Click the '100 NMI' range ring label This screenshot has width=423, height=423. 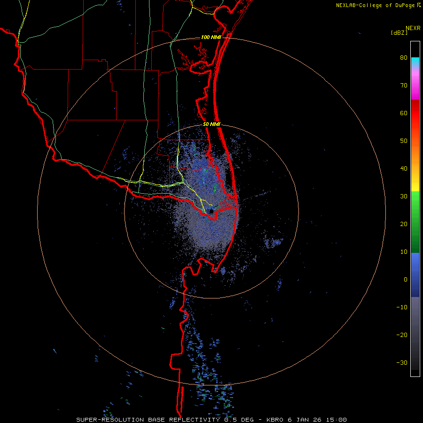[x=211, y=37]
